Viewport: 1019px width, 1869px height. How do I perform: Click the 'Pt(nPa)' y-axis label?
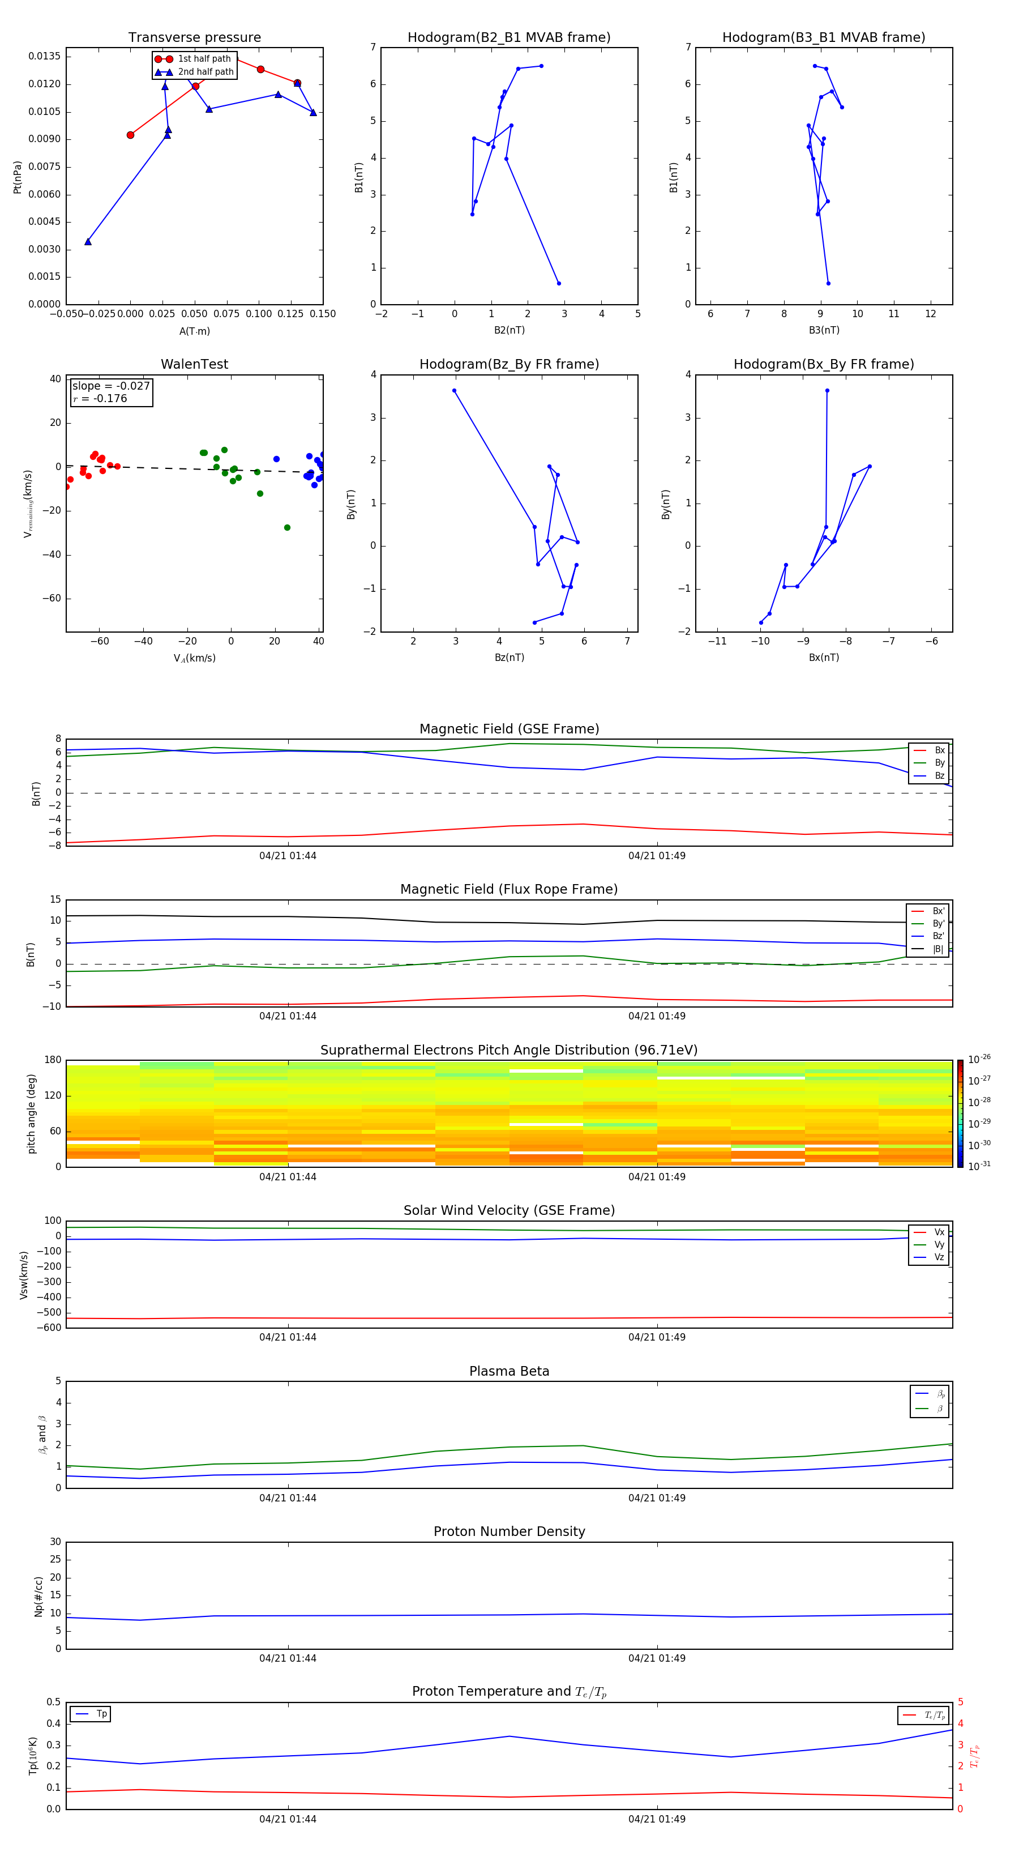18,177
